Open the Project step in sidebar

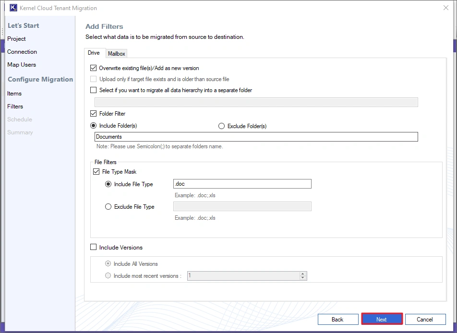pos(16,39)
